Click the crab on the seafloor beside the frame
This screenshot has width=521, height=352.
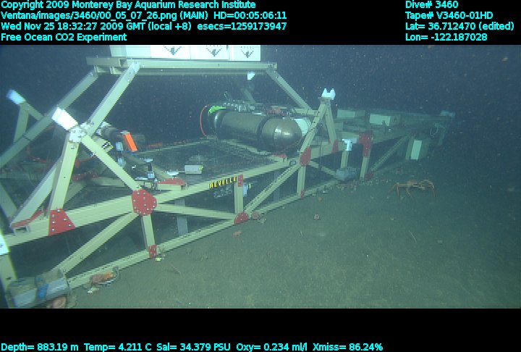coord(413,188)
